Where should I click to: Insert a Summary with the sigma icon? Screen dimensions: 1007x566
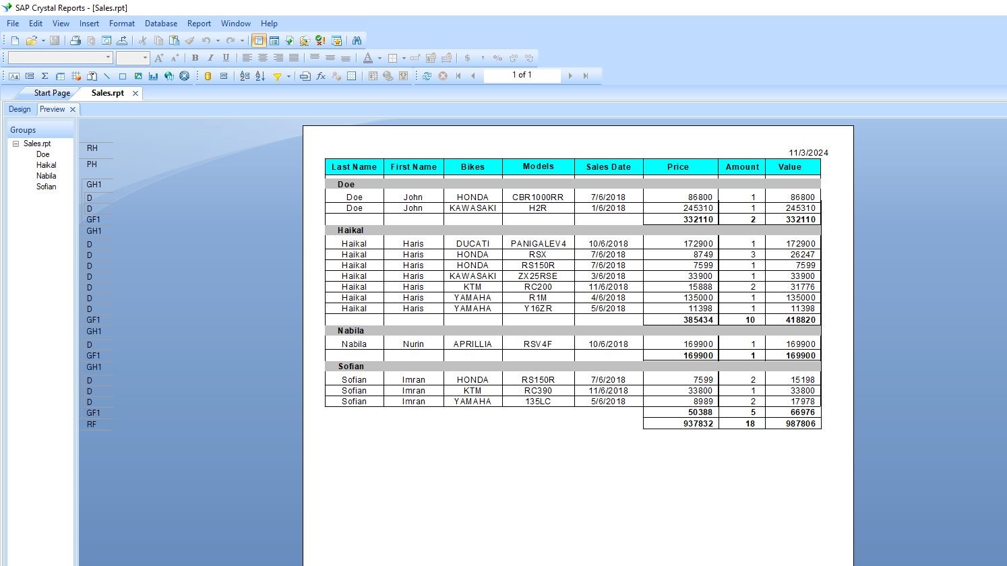[44, 76]
